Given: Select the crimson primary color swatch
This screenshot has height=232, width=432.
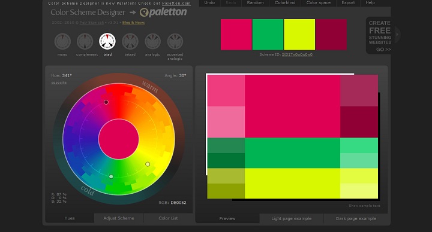Looking at the screenshot, I should click(236, 35).
